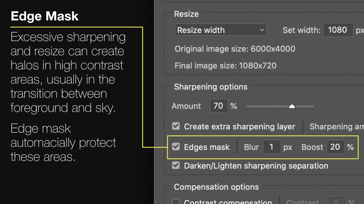The height and width of the screenshot is (204, 364).
Task: Click the Contrast value field
Action: [x=336, y=201]
